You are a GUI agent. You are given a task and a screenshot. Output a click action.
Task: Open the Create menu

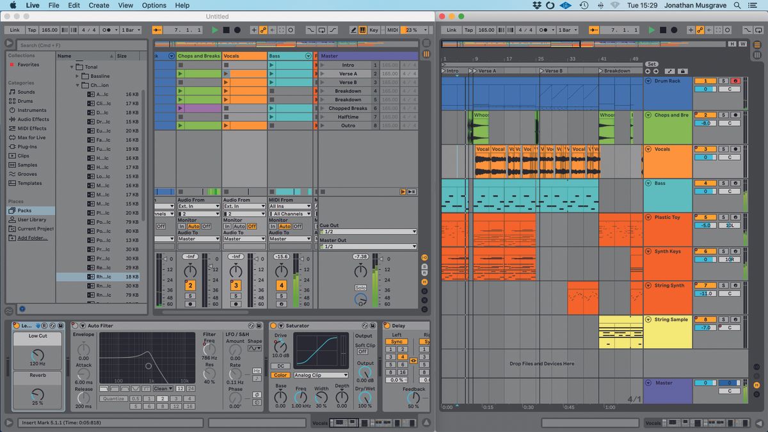pyautogui.click(x=99, y=5)
